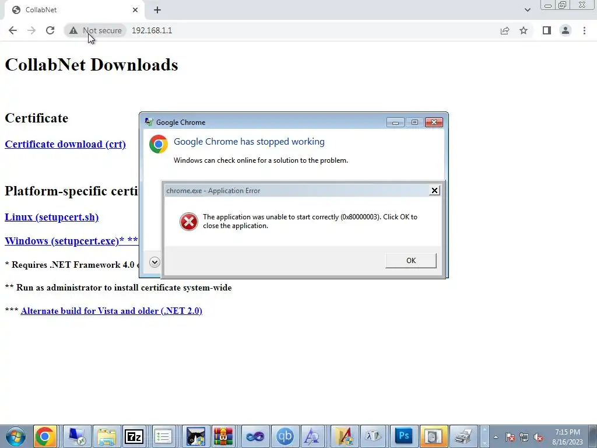Viewport: 597px width, 448px height.
Task: Click OK in the Application Error dialog
Action: click(411, 261)
